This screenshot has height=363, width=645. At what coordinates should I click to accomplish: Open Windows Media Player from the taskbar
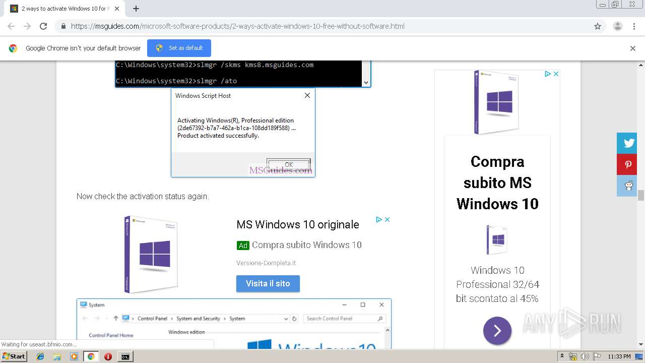tap(74, 356)
